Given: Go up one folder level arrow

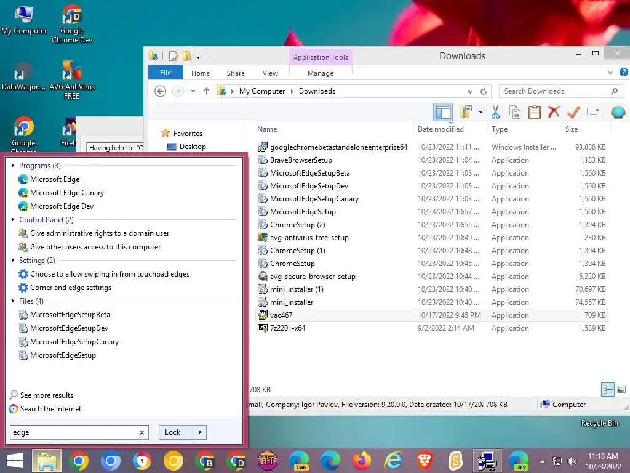Looking at the screenshot, I should [x=207, y=91].
